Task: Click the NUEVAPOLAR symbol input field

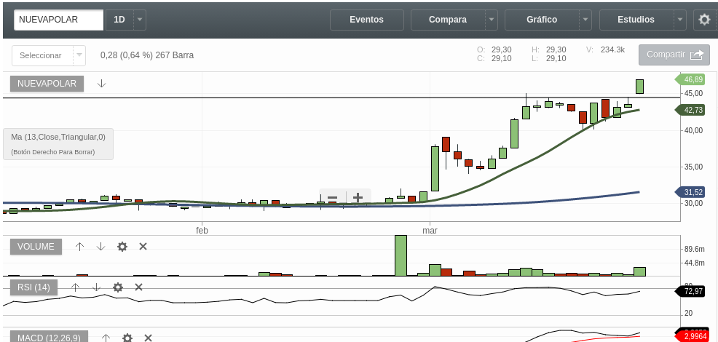Action: coord(58,20)
